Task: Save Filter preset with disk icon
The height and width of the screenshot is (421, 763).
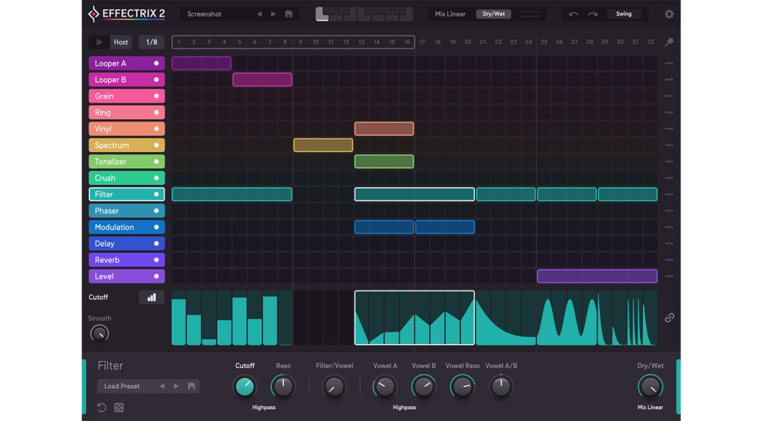Action: click(191, 386)
